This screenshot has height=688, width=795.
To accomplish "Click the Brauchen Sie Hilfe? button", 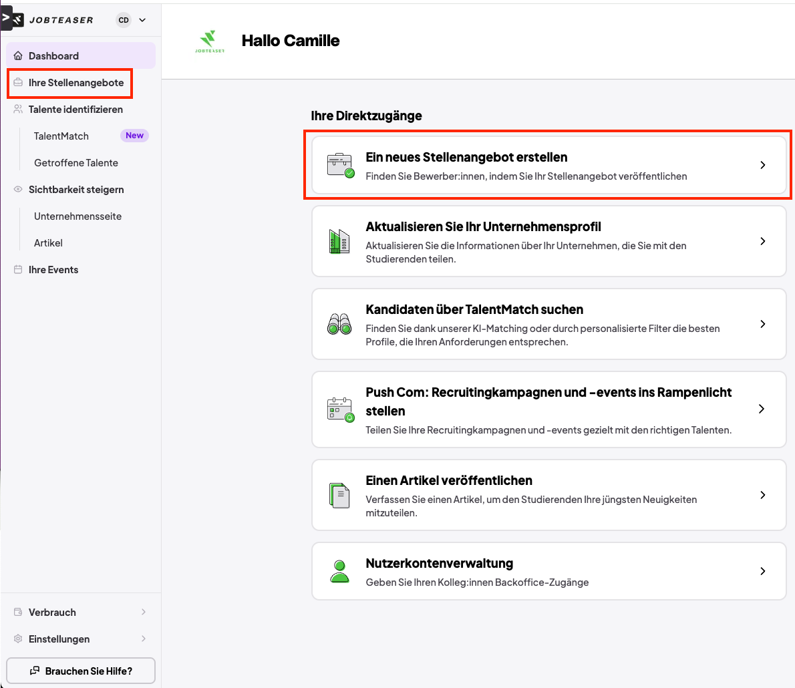I will tap(81, 671).
